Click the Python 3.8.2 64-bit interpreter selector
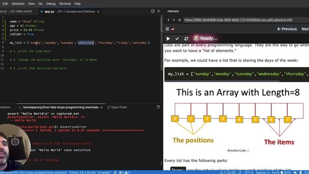309x174 pixels. point(82,173)
